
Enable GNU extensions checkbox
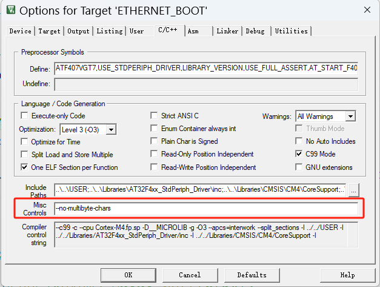coord(299,167)
